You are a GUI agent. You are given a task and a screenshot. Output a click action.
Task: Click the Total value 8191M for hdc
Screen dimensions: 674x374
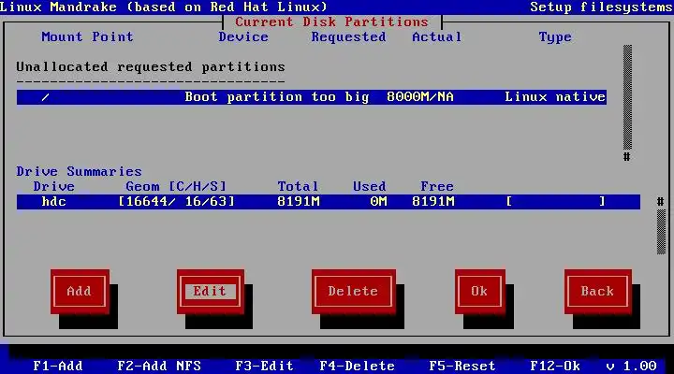click(x=299, y=202)
